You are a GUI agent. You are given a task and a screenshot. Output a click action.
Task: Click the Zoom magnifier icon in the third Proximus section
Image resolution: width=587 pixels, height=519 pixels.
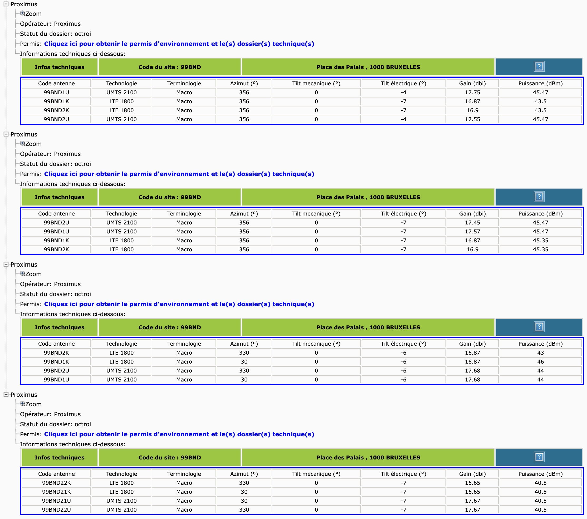(22, 273)
